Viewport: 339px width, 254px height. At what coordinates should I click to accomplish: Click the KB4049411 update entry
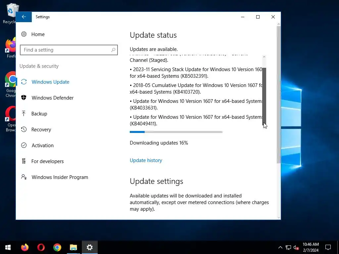[196, 120]
